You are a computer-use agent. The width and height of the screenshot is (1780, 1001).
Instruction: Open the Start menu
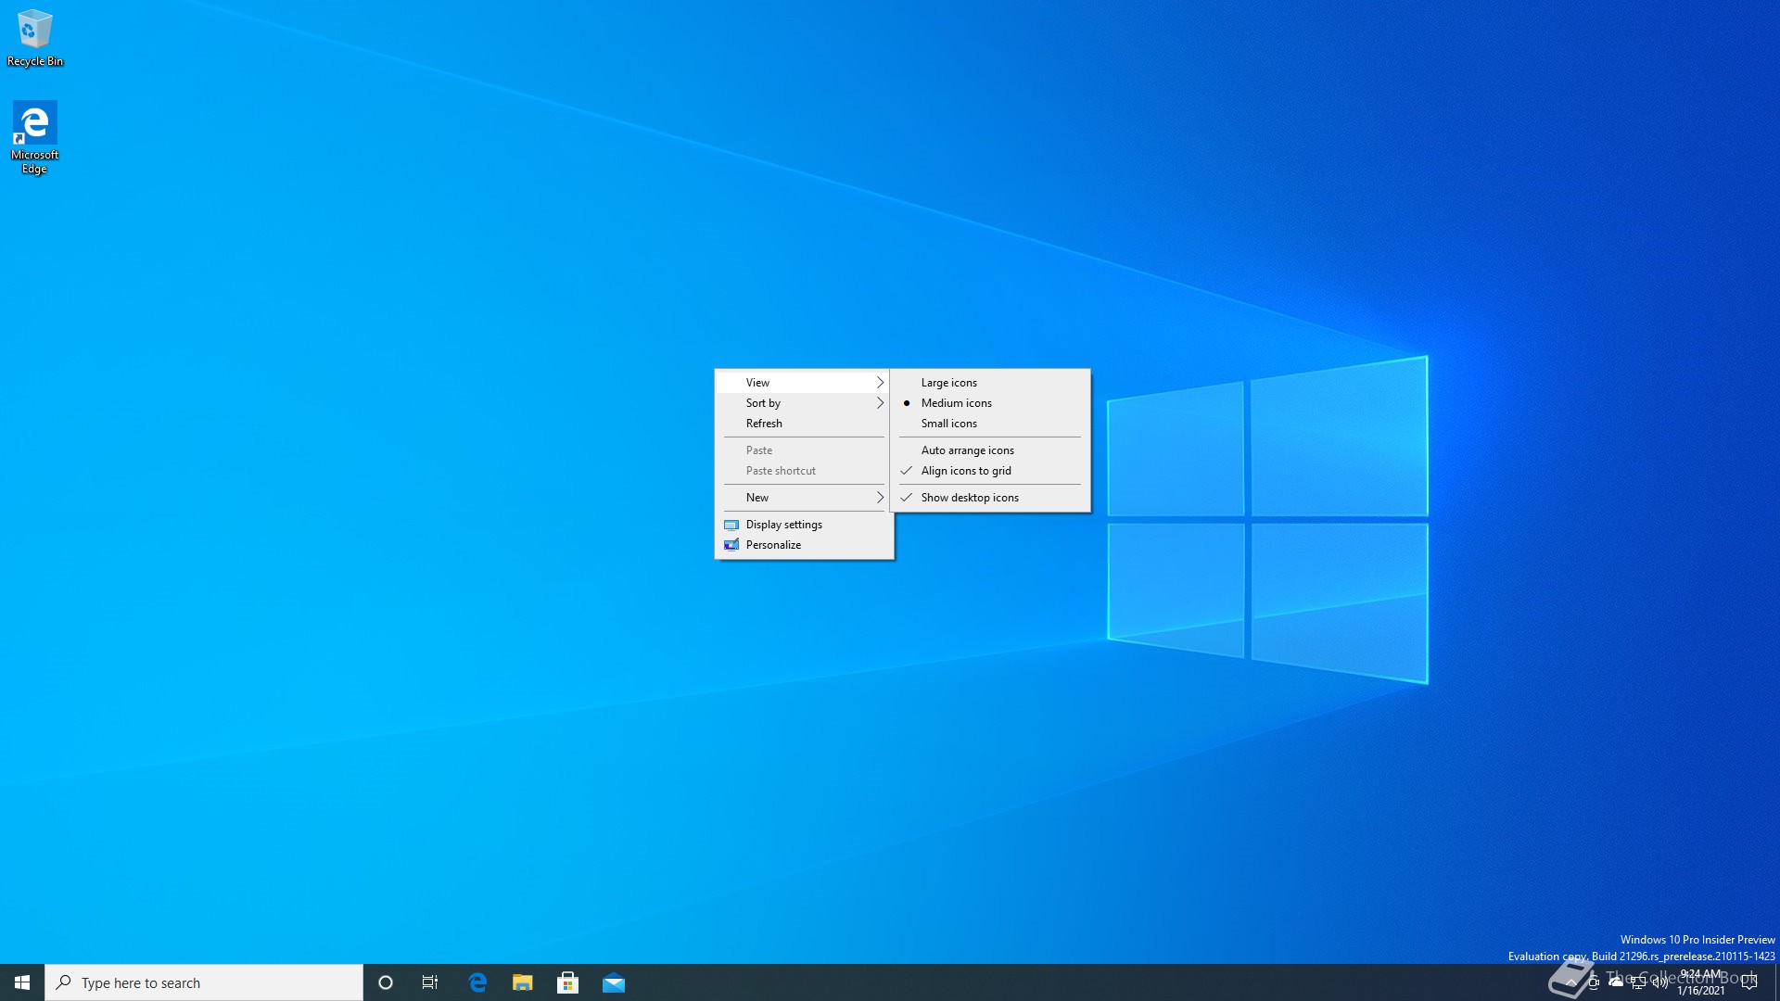coord(22,982)
